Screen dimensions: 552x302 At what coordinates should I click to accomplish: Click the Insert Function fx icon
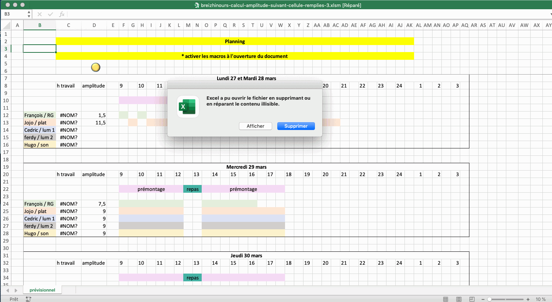(x=62, y=14)
